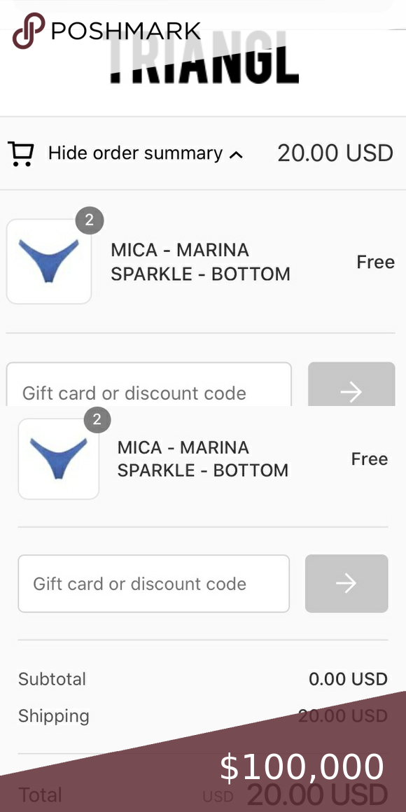Click the quantity badge on the first product image
406x812 pixels.
click(90, 220)
